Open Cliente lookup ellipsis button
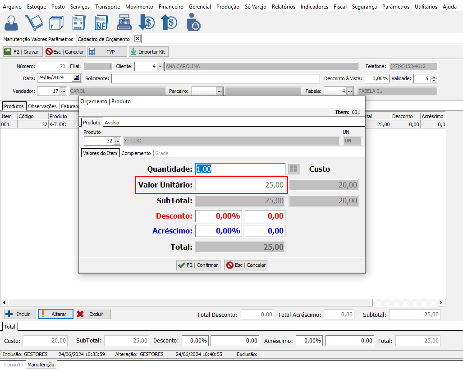The image size is (463, 370). click(160, 66)
